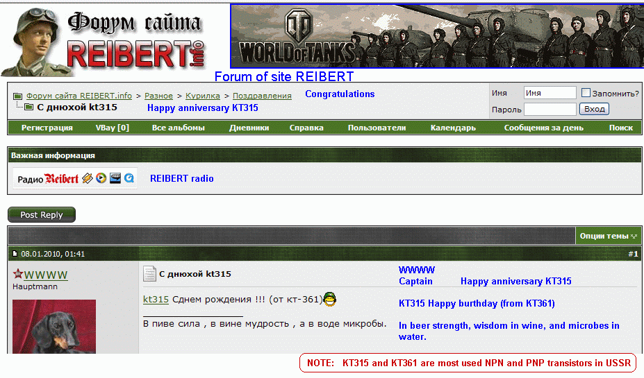Click the Winamp icon beside Радио Reibert
The image size is (644, 378).
(87, 178)
